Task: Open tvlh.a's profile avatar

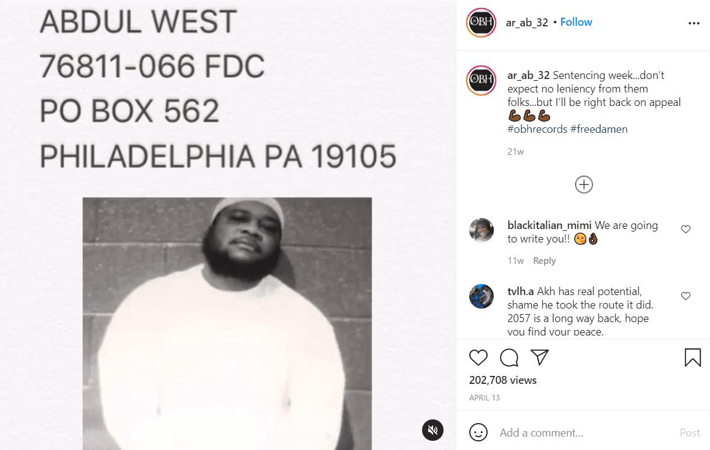Action: pos(482,296)
